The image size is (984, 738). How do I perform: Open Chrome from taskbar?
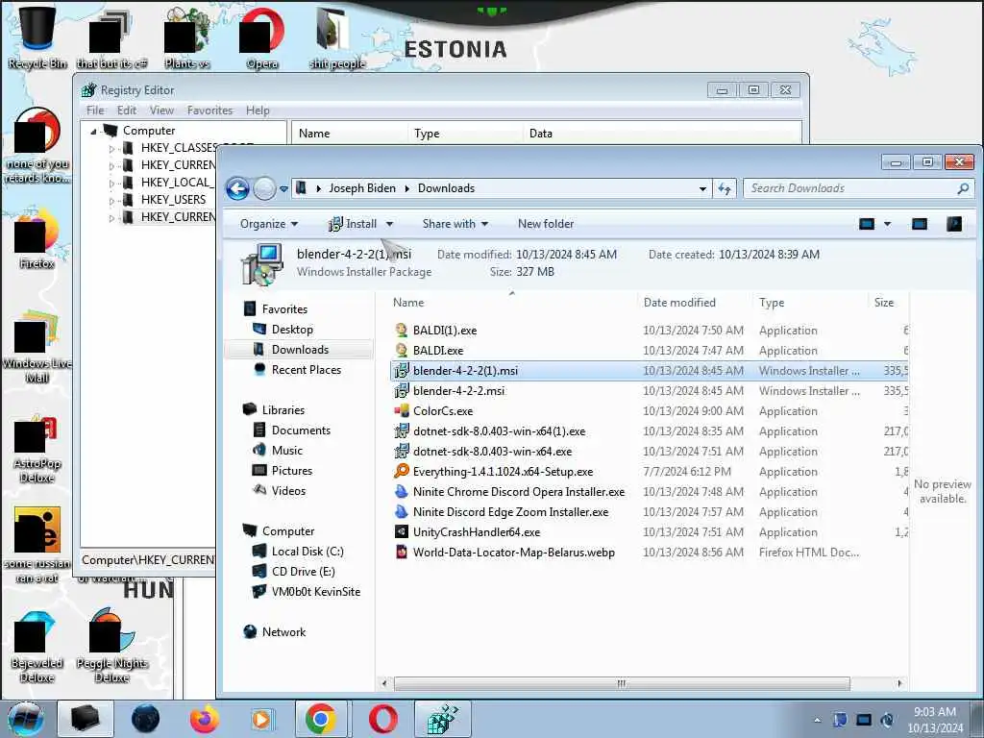coord(321,719)
